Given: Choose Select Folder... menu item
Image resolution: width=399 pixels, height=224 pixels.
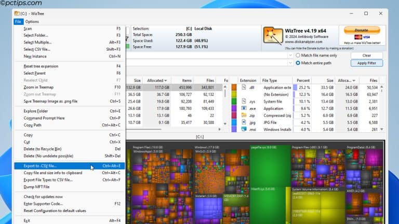Looking at the screenshot, I should point(70,35).
